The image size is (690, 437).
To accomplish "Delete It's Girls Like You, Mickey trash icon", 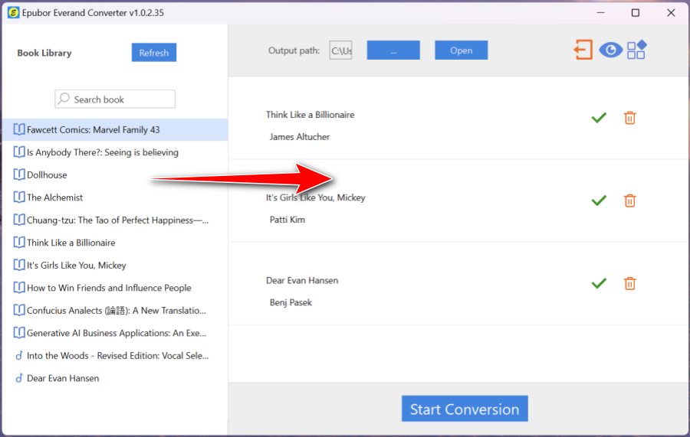I will click(629, 201).
